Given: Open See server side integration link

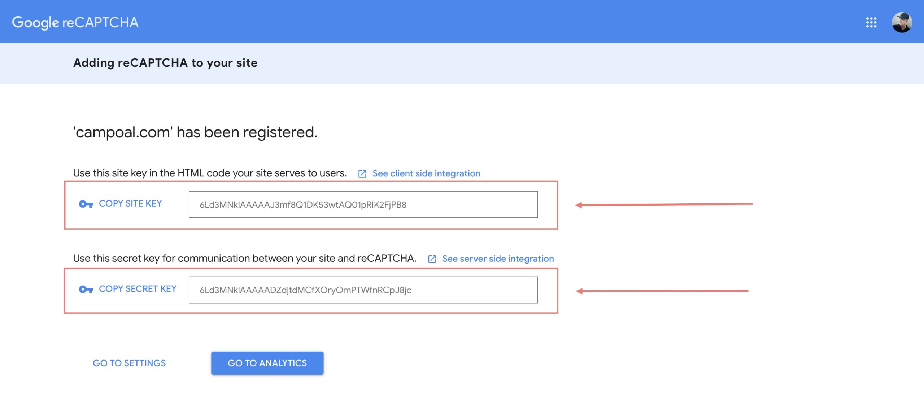Looking at the screenshot, I should pos(498,259).
